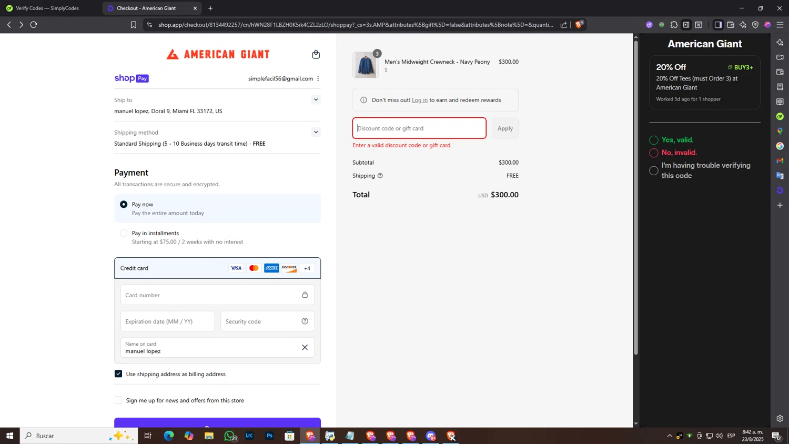Click security code help icon

(305, 321)
